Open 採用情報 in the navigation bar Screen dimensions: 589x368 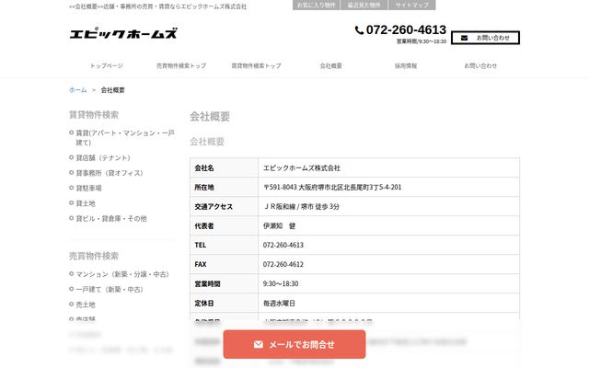coord(406,65)
